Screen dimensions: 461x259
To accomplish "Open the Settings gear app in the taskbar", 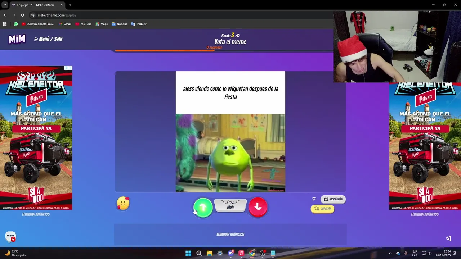I will 220,253.
